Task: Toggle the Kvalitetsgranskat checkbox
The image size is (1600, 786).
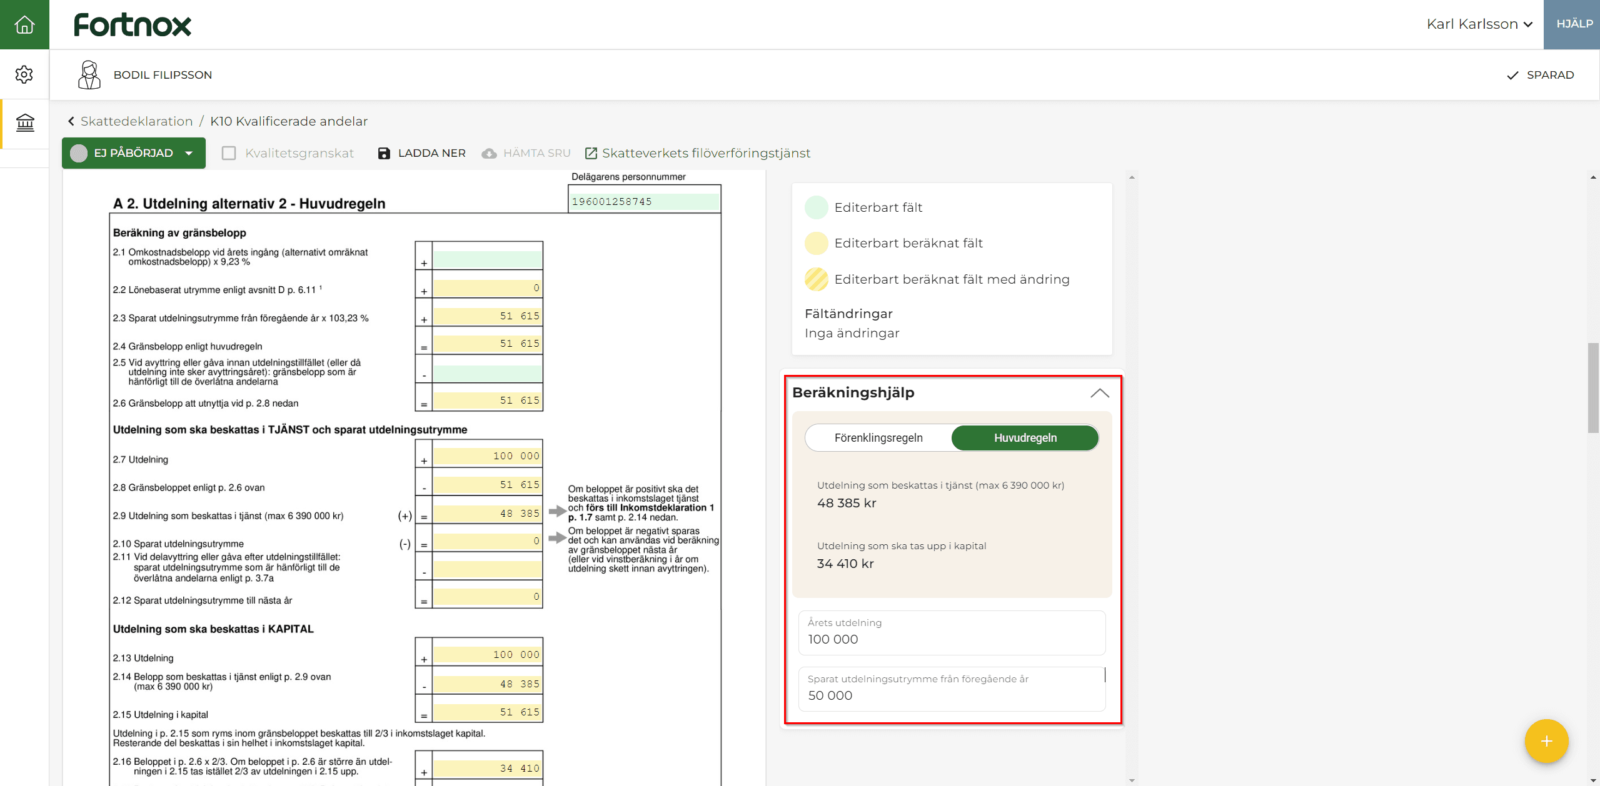Action: (x=229, y=153)
